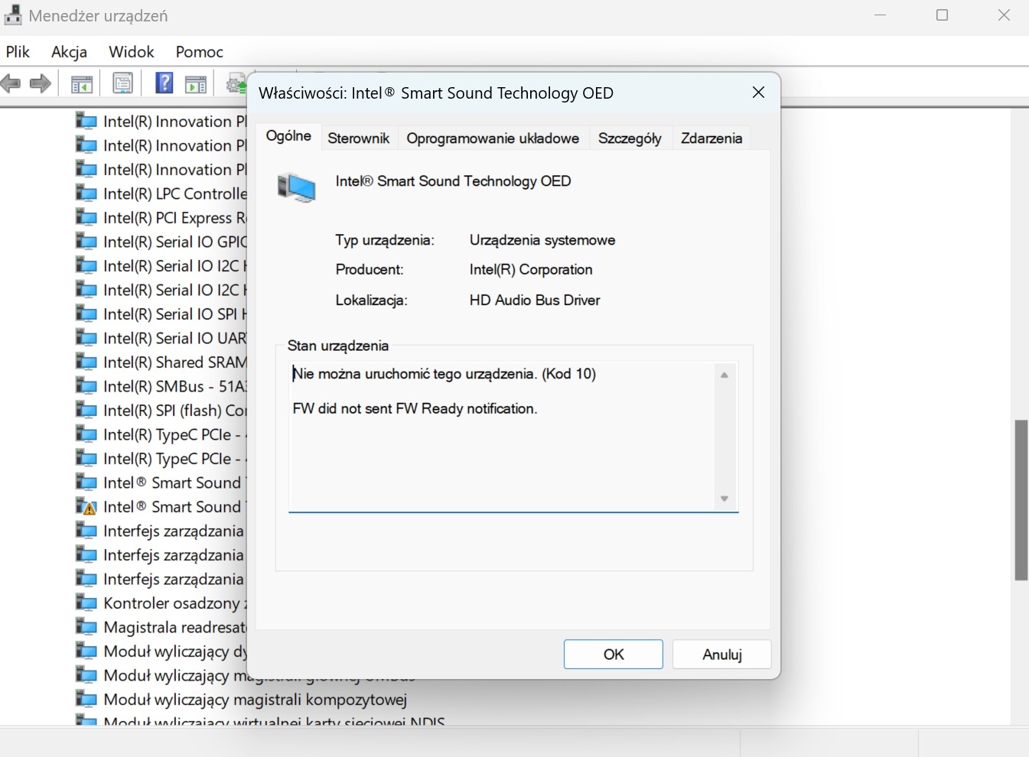The width and height of the screenshot is (1029, 757).
Task: Click the icon beside Intel(R) SMBus - 51A3
Action: point(86,386)
